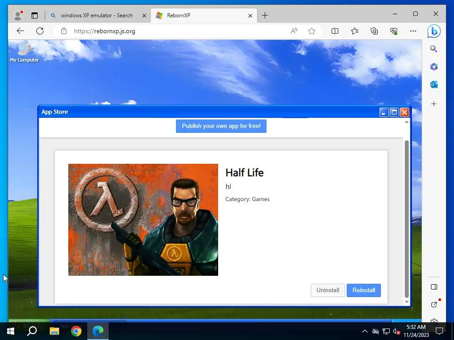Open Microsoft 365 icon in sidebar
Image resolution: width=454 pixels, height=340 pixels.
[x=434, y=67]
